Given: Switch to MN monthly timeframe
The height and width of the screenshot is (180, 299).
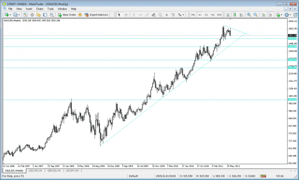Looking at the screenshot, I should tap(193, 15).
